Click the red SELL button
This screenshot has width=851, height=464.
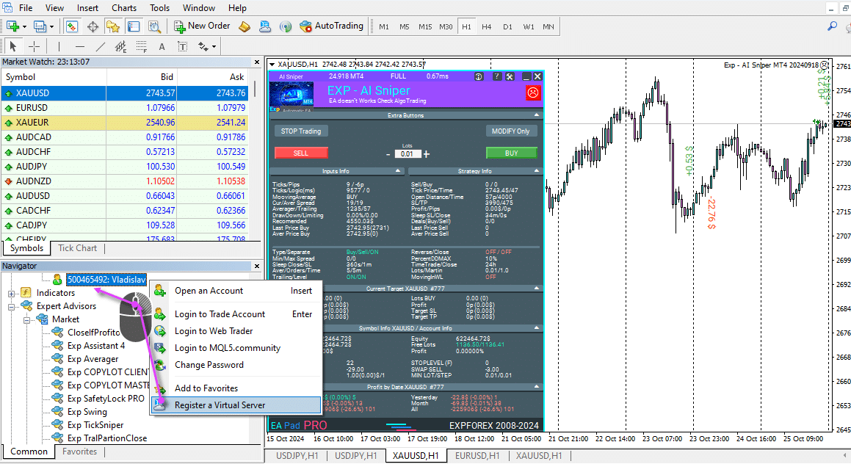tap(300, 153)
